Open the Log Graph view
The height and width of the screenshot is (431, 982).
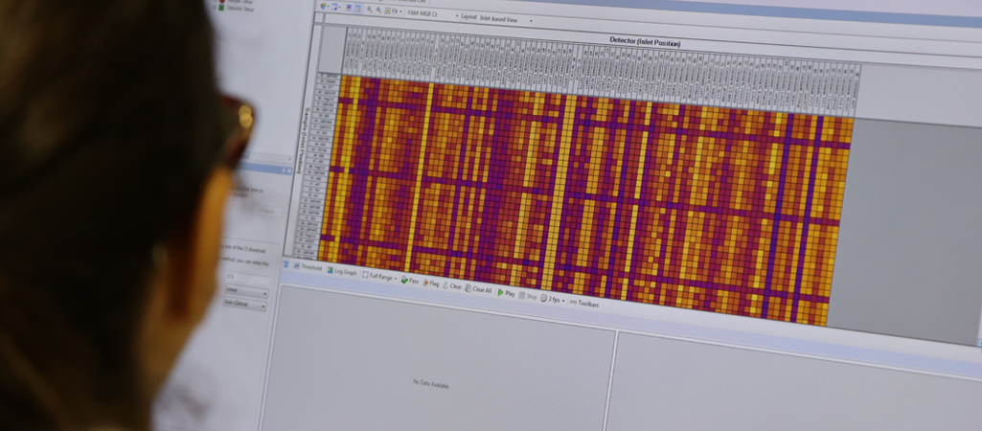pos(343,272)
